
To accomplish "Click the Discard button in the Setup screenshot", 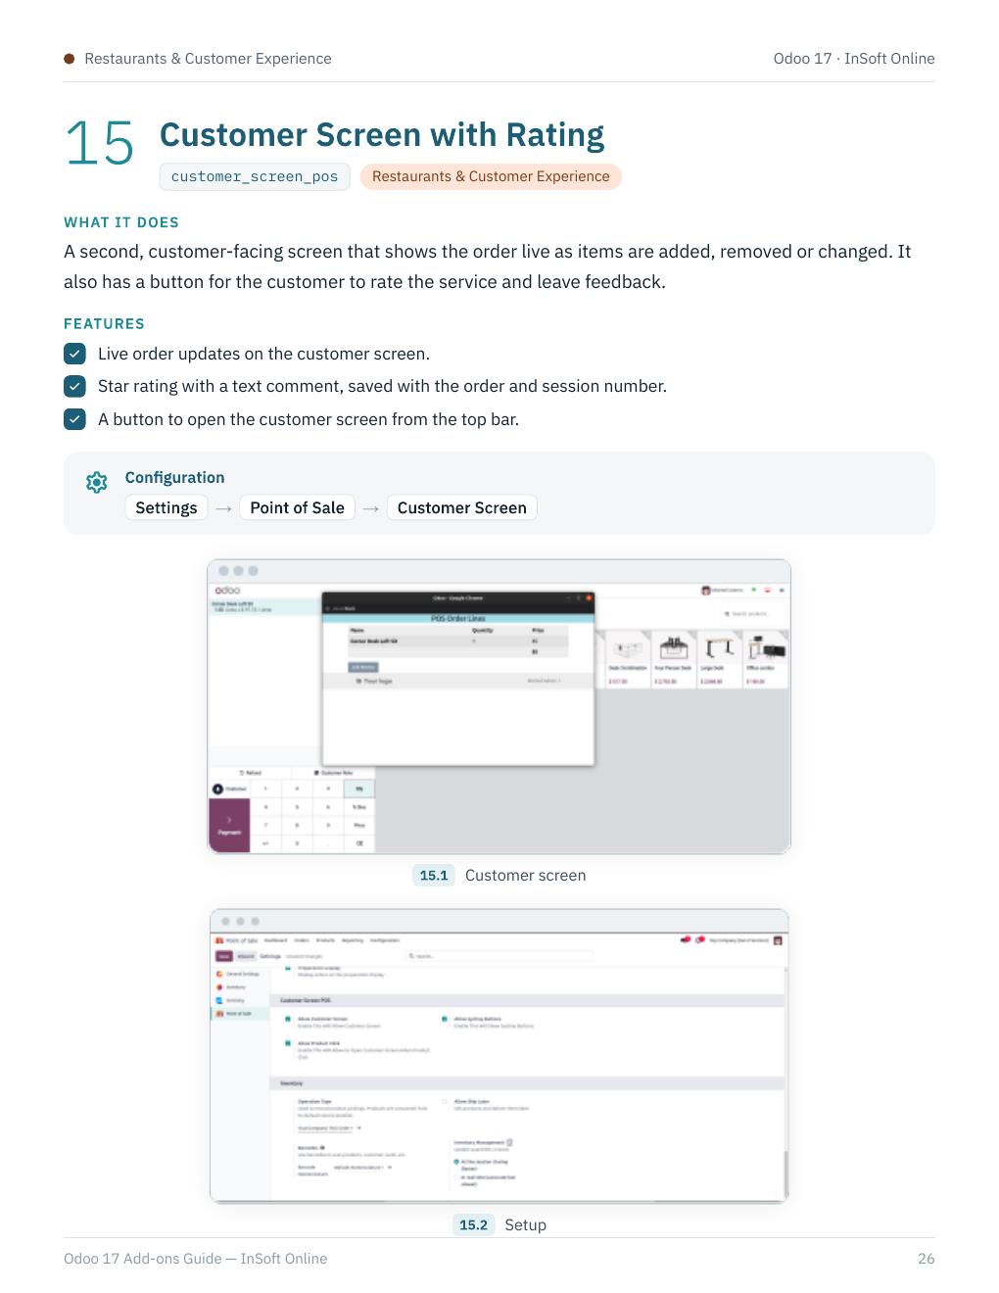I will pyautogui.click(x=246, y=956).
